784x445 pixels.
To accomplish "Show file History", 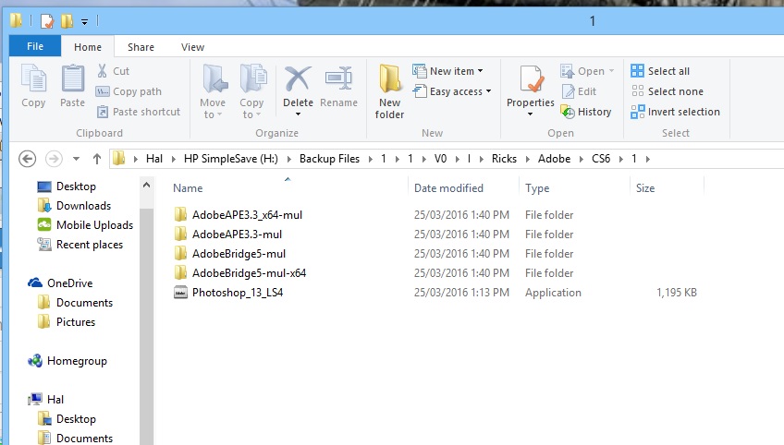I will [x=586, y=112].
